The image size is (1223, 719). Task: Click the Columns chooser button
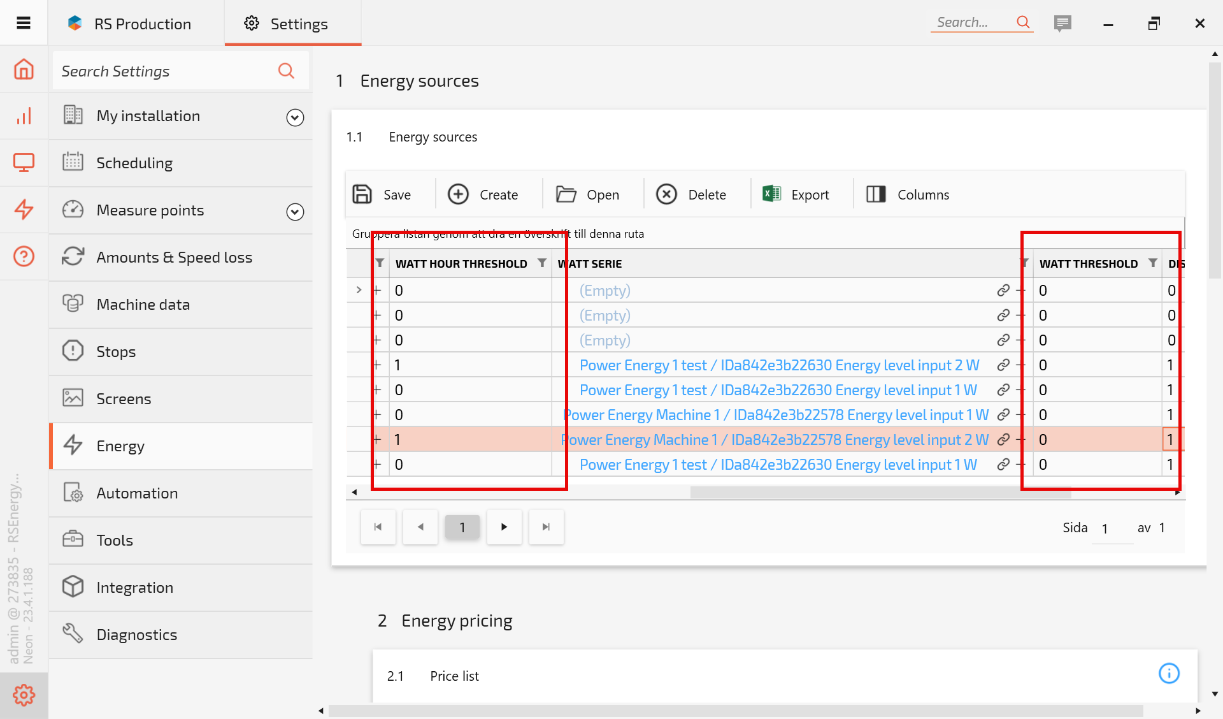coord(908,194)
